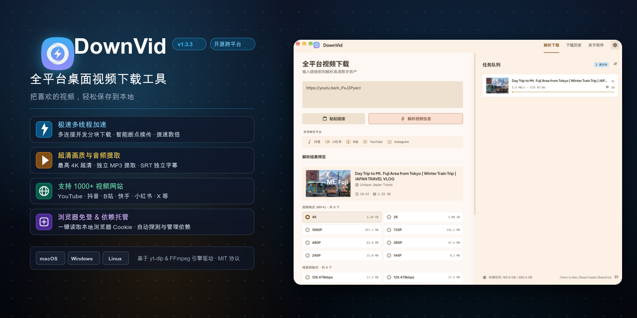The image size is (637, 318).
Task: Click the 小红书 platform icon
Action: (x=327, y=142)
